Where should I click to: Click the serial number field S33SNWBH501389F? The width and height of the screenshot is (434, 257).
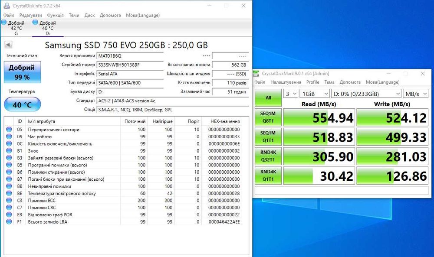click(130, 65)
